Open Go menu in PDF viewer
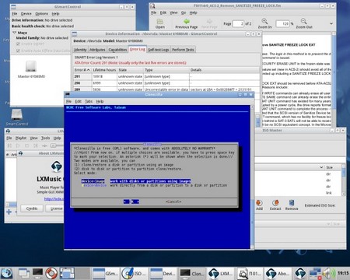This screenshot has height=280, width=350. 184,12
